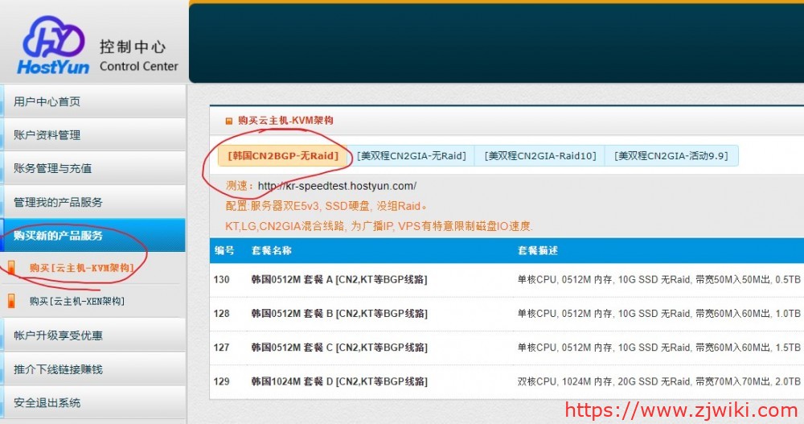The image size is (804, 424).
Task: Go to 管理我的产品服务
Action: (58, 202)
